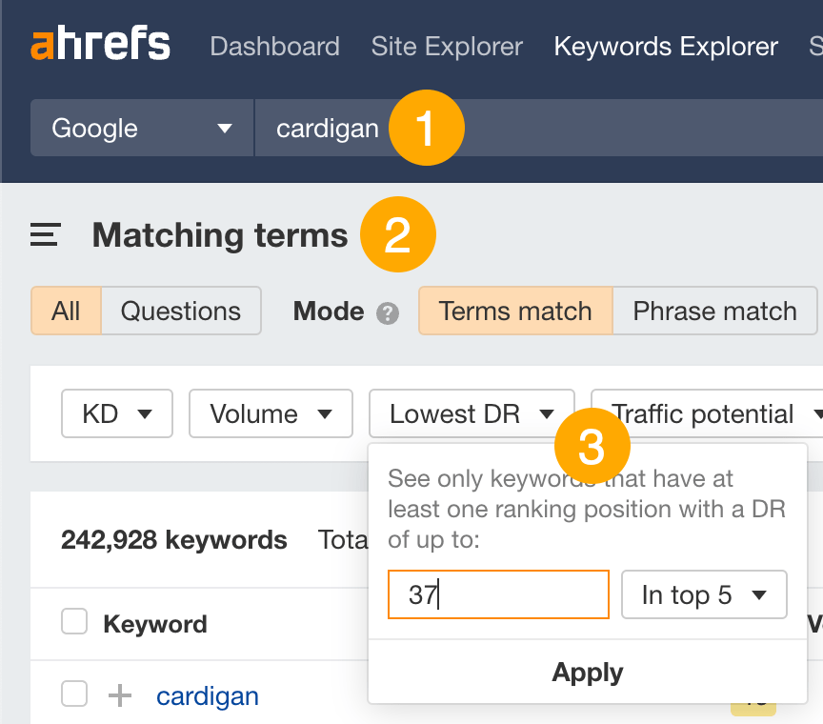Open the KD filter dropdown

tap(116, 413)
